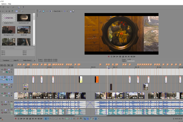Screen dimensions: 183x122
Task: Click the 00:01:38.18 timecode display
Action: click(x=7, y=65)
